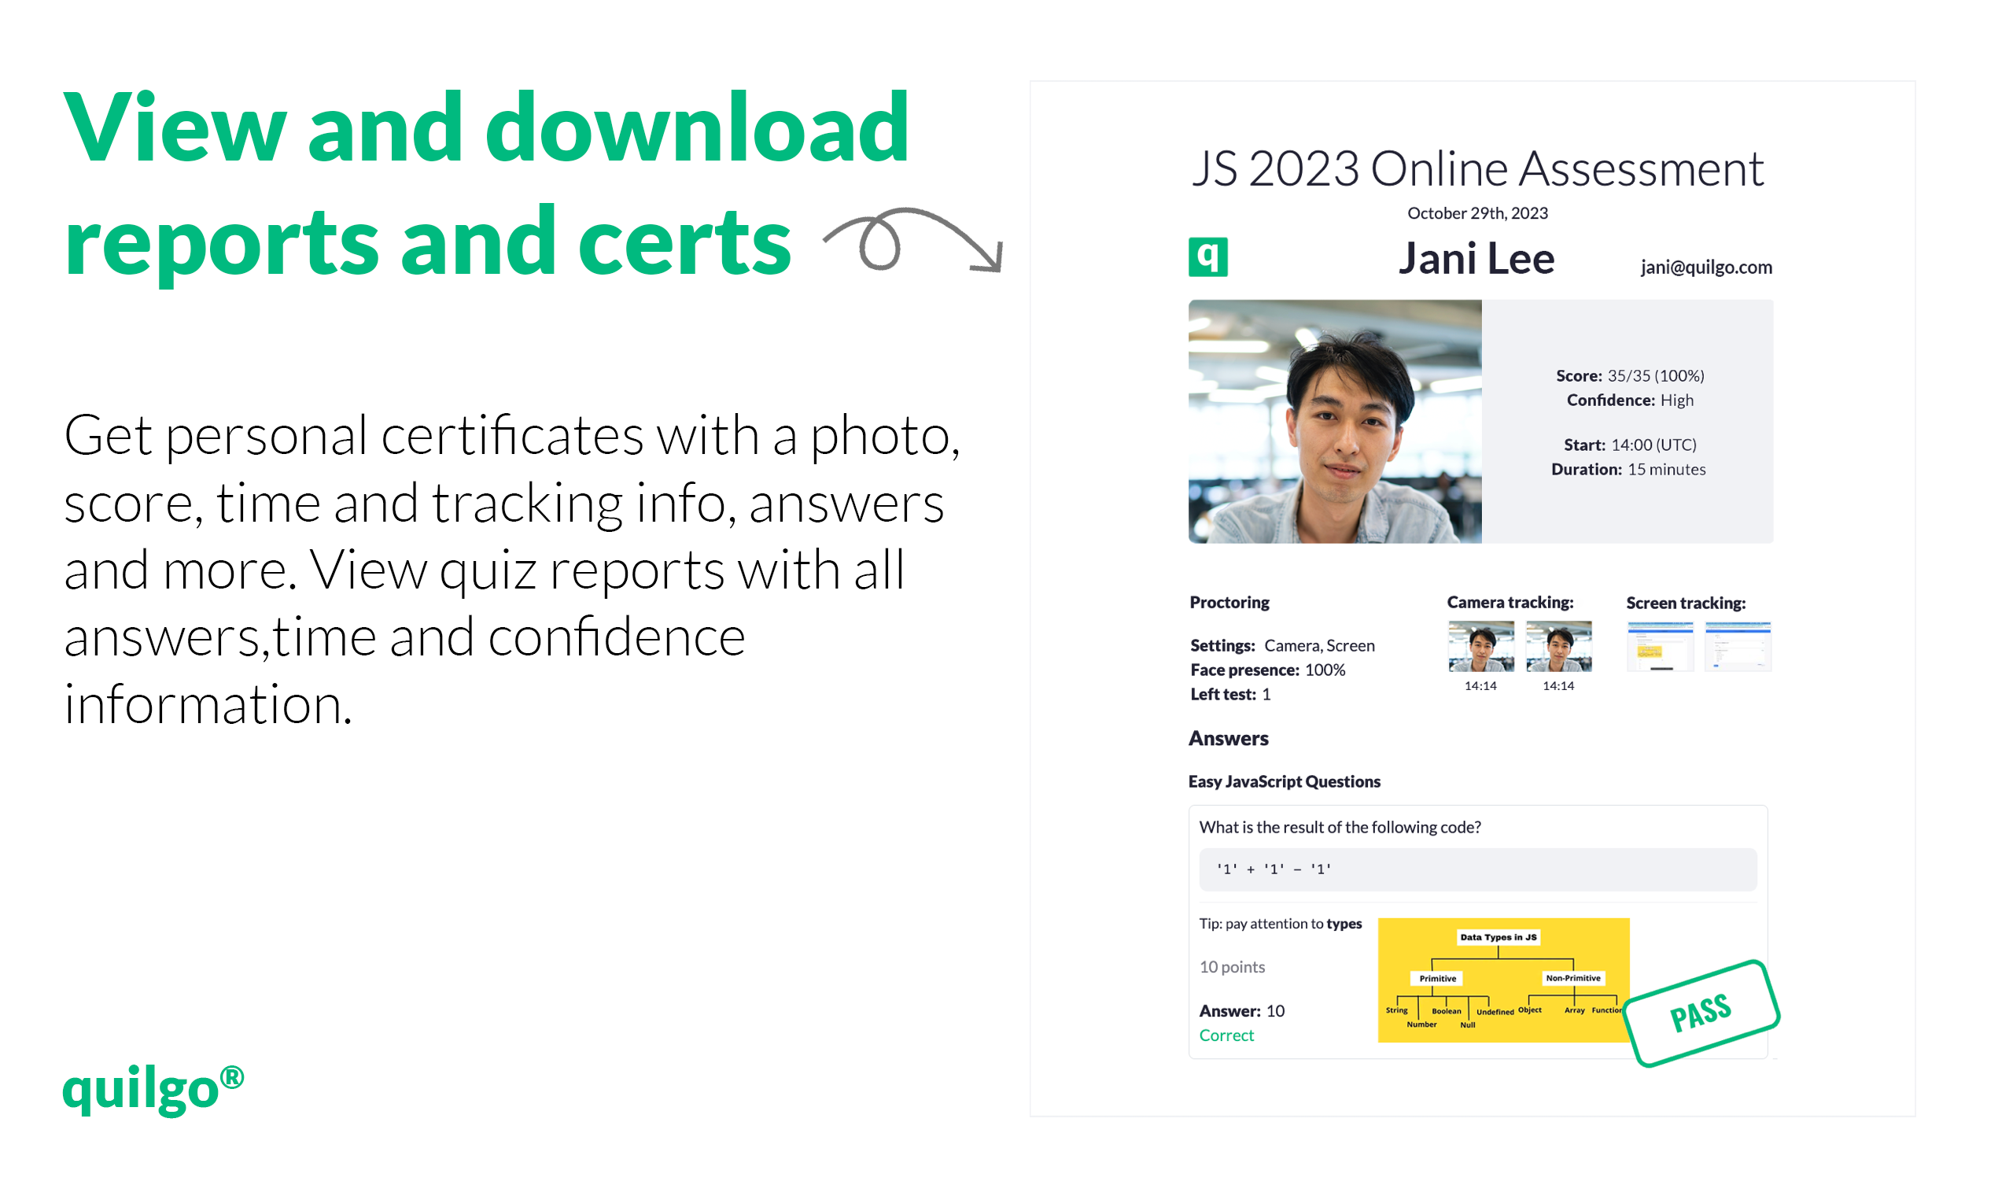Click the PASS stamp badge
The image size is (1998, 1196).
(x=1701, y=1013)
